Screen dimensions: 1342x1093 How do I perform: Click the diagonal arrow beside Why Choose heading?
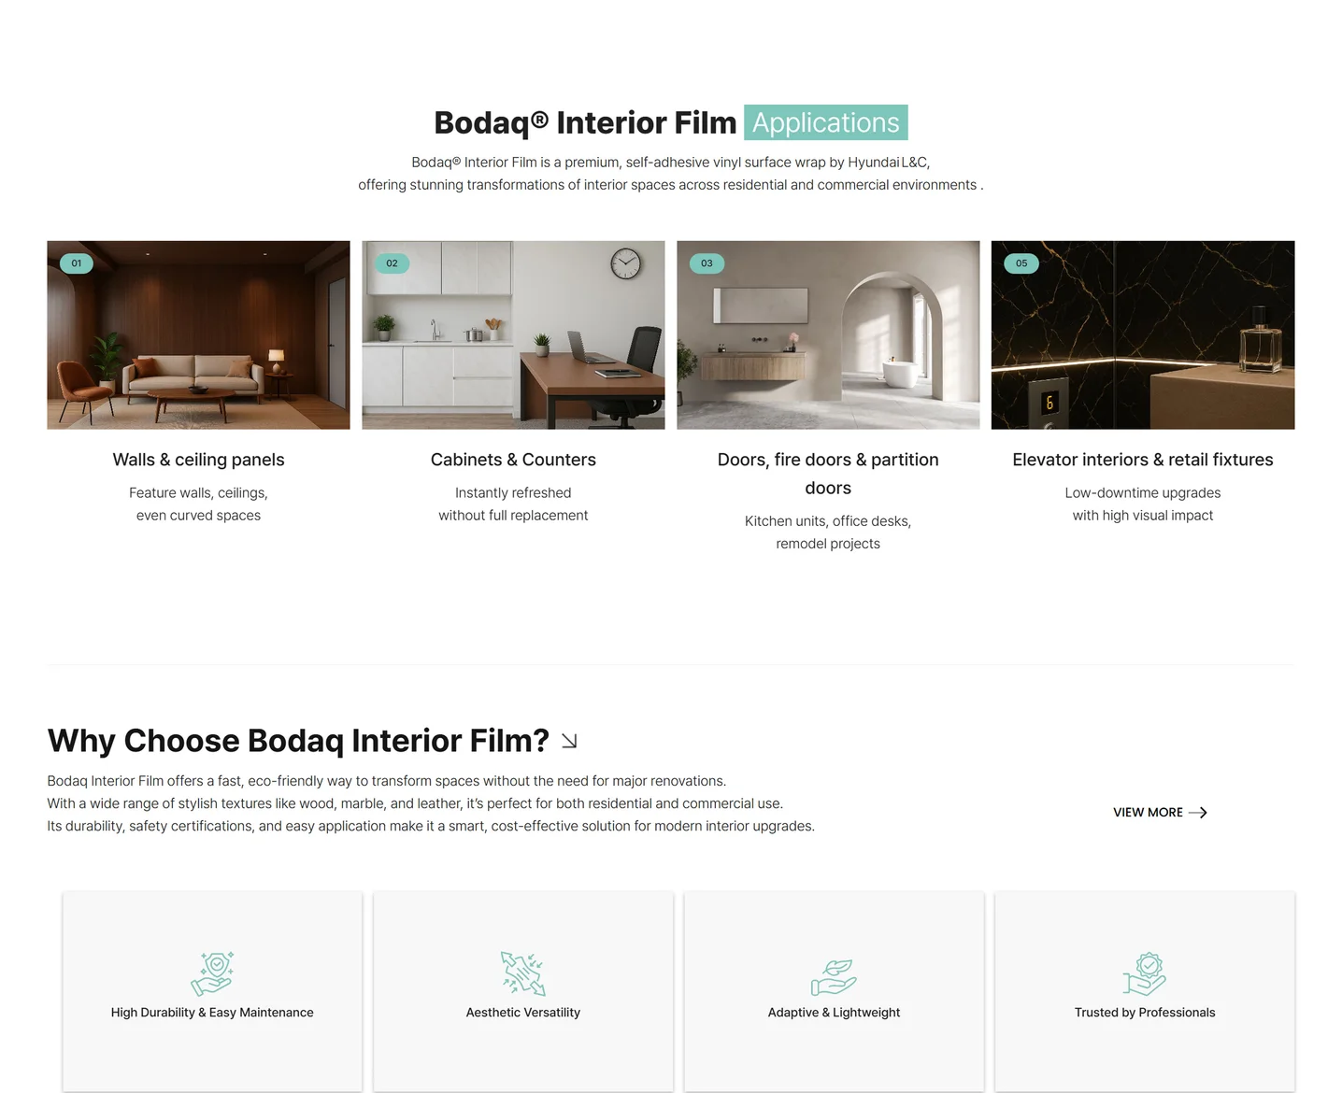pos(569,741)
